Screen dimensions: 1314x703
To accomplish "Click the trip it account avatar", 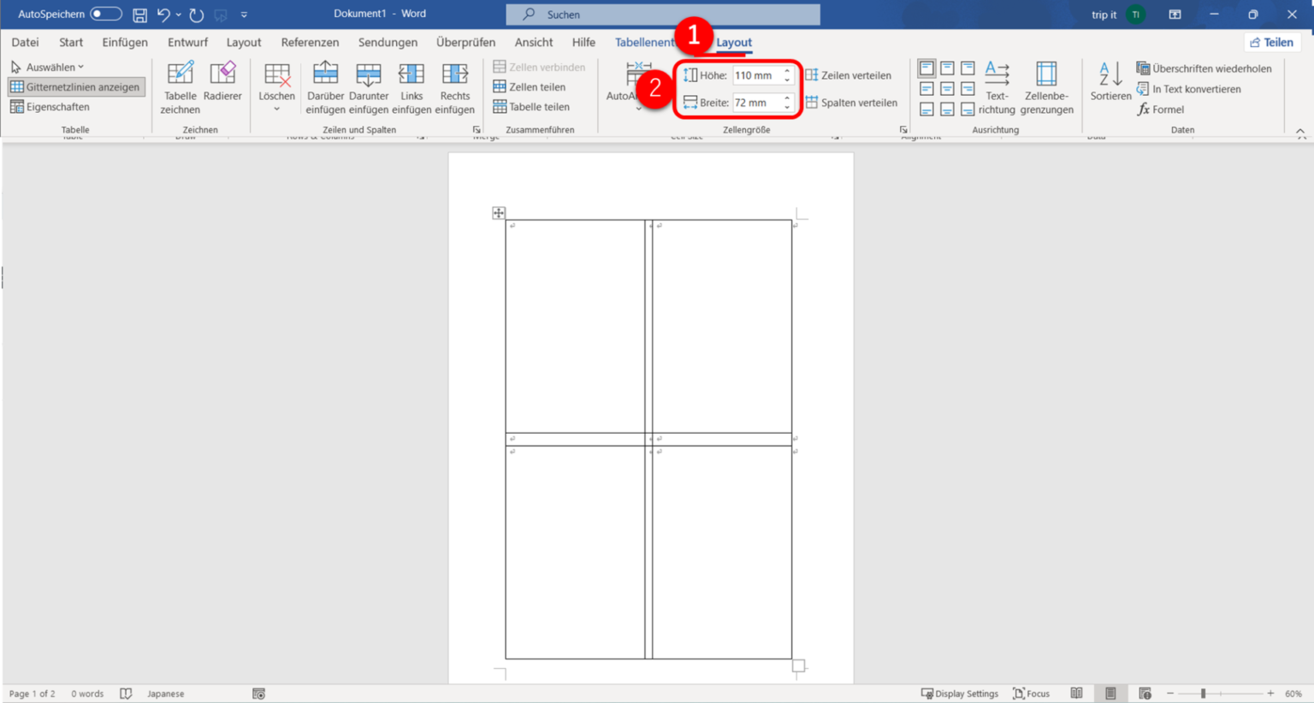I will [x=1136, y=15].
